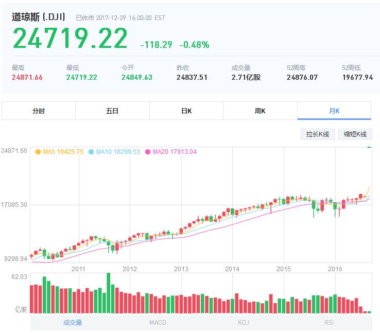Image resolution: width=380 pixels, height=333 pixels.
Task: Switch to the 分时 chart tab
Action: (x=39, y=111)
